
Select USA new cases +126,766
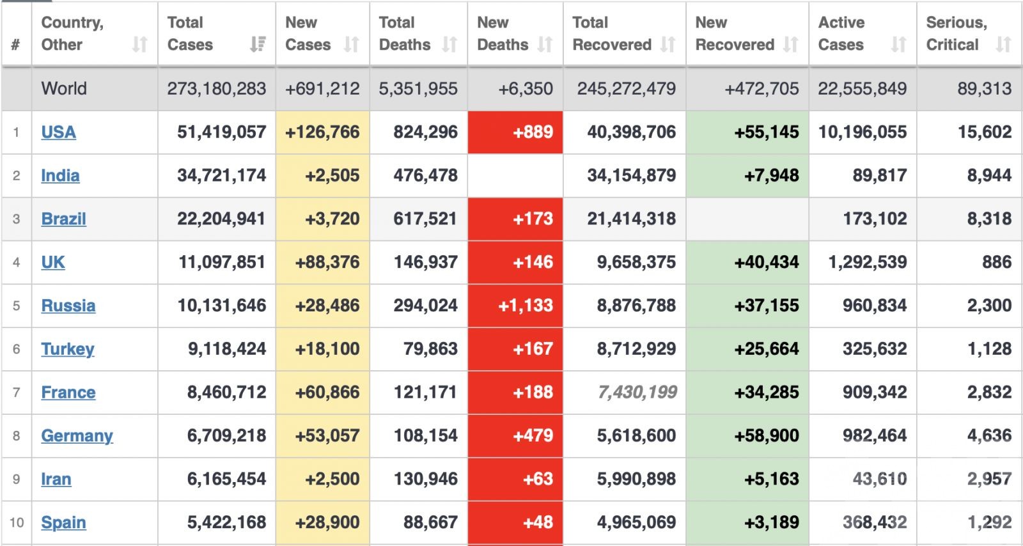click(x=323, y=132)
